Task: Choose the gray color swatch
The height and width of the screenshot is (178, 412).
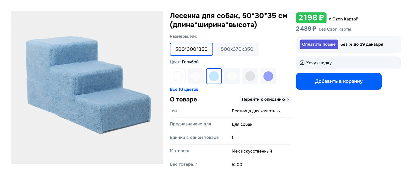Action: click(250, 76)
